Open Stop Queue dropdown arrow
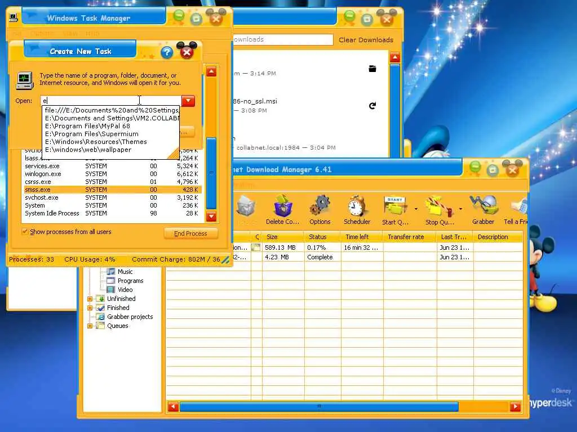Image resolution: width=577 pixels, height=432 pixels. point(460,209)
